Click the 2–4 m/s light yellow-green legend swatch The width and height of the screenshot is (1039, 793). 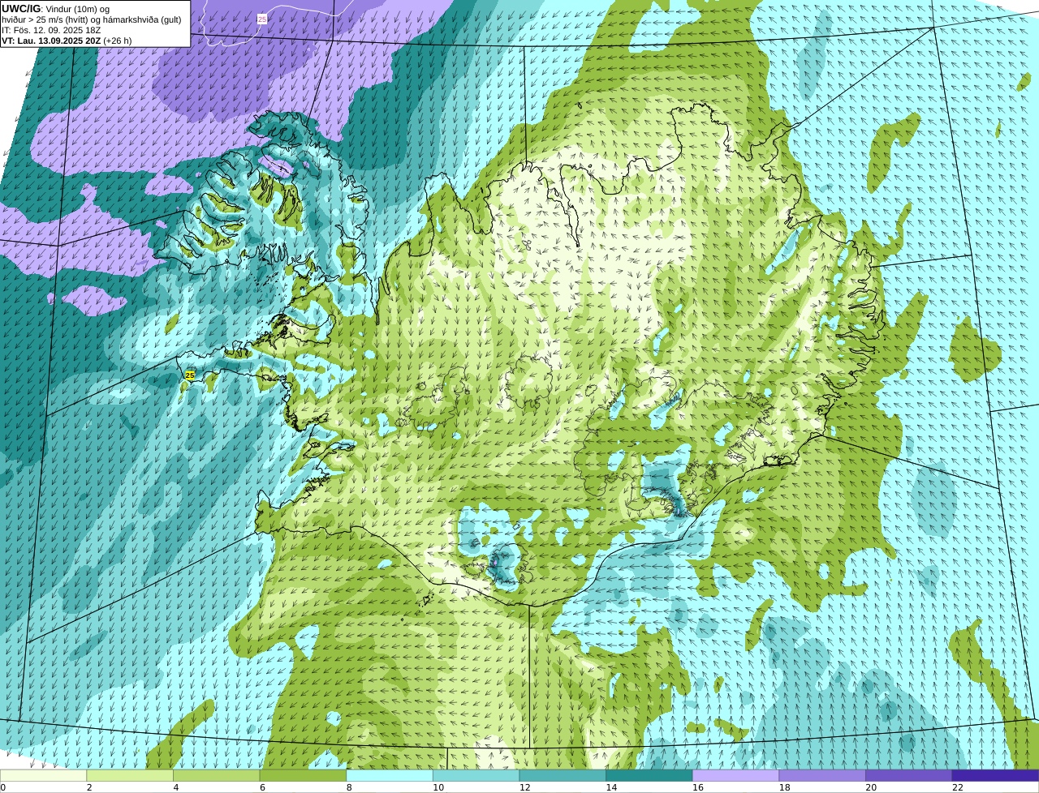[130, 775]
